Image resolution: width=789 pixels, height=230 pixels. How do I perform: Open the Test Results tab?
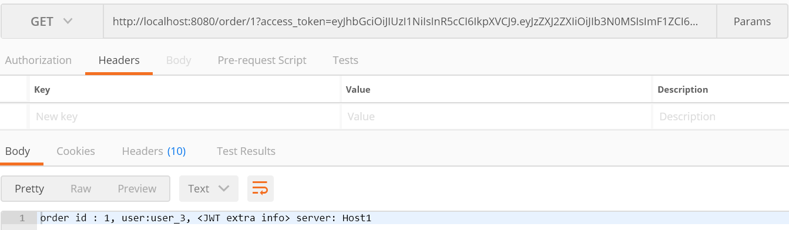coord(246,151)
